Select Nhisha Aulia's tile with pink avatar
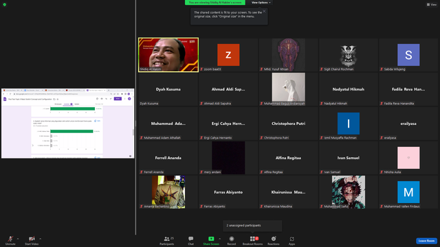 point(408,158)
